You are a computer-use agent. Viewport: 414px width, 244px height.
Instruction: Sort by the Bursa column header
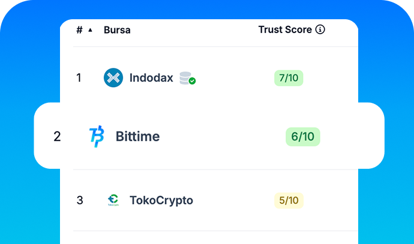point(117,29)
